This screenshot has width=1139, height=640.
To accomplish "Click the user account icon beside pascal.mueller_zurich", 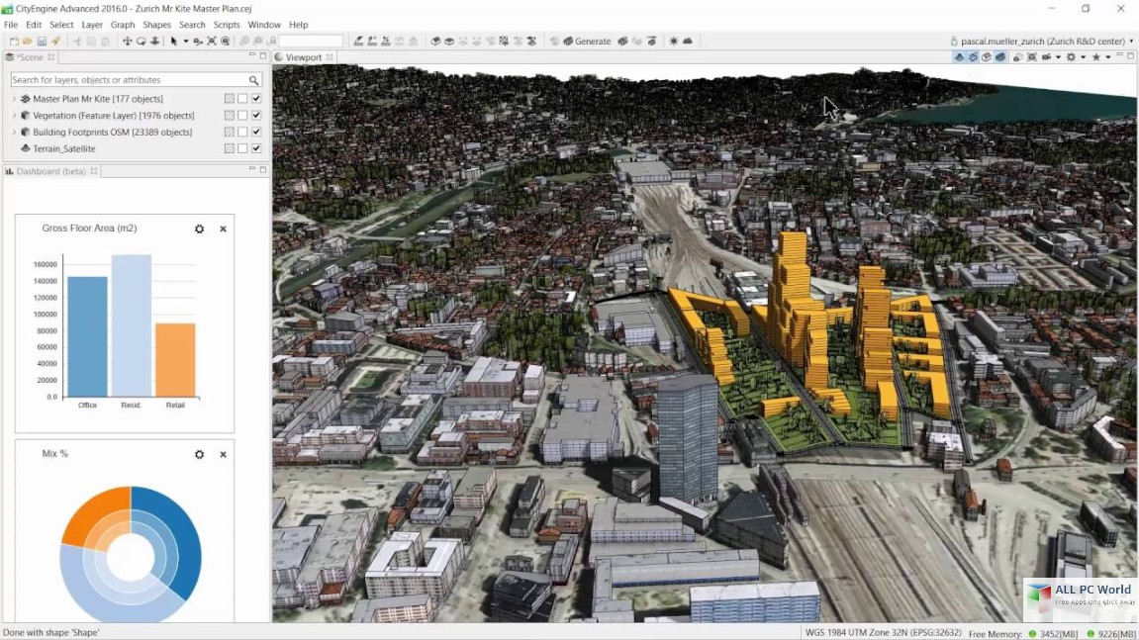I will pos(954,42).
